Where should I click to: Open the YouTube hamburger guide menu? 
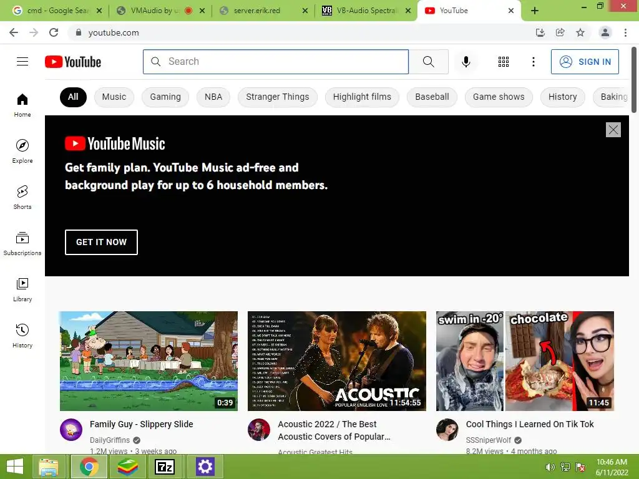point(22,62)
